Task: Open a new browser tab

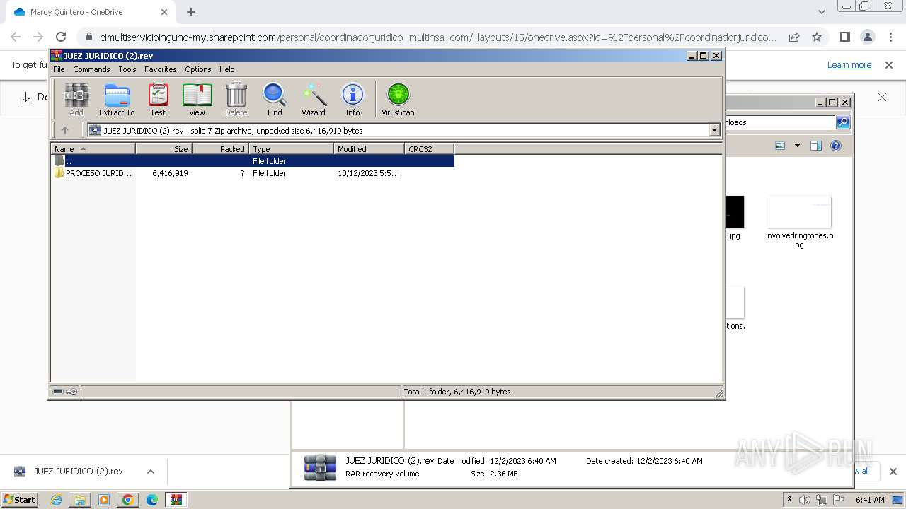Action: pos(191,12)
